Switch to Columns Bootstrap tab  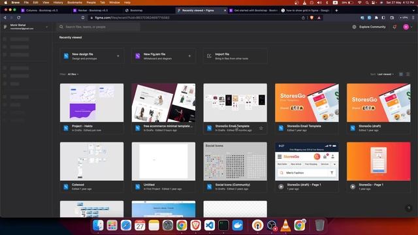tap(41, 10)
